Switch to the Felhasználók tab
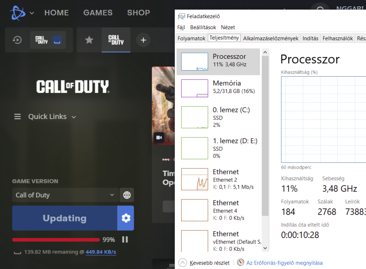Image resolution: width=366 pixels, height=269 pixels. point(338,38)
